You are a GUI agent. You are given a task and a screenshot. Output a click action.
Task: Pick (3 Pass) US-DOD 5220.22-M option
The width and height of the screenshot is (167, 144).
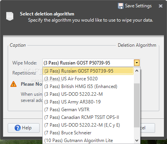[x=88, y=94]
